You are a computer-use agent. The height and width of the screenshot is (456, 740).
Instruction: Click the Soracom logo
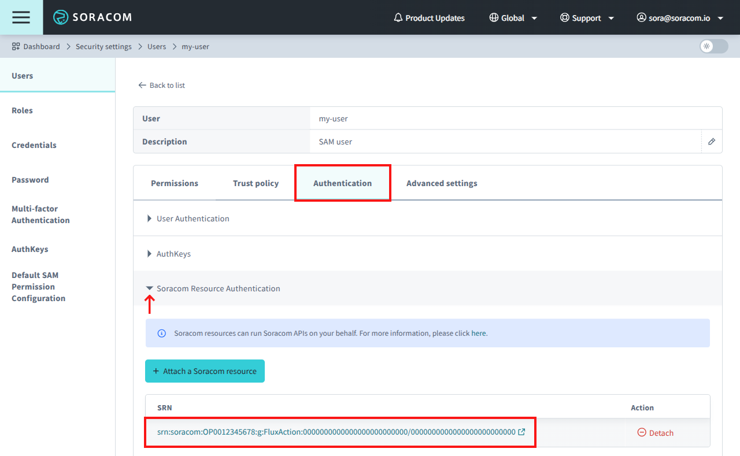point(92,17)
